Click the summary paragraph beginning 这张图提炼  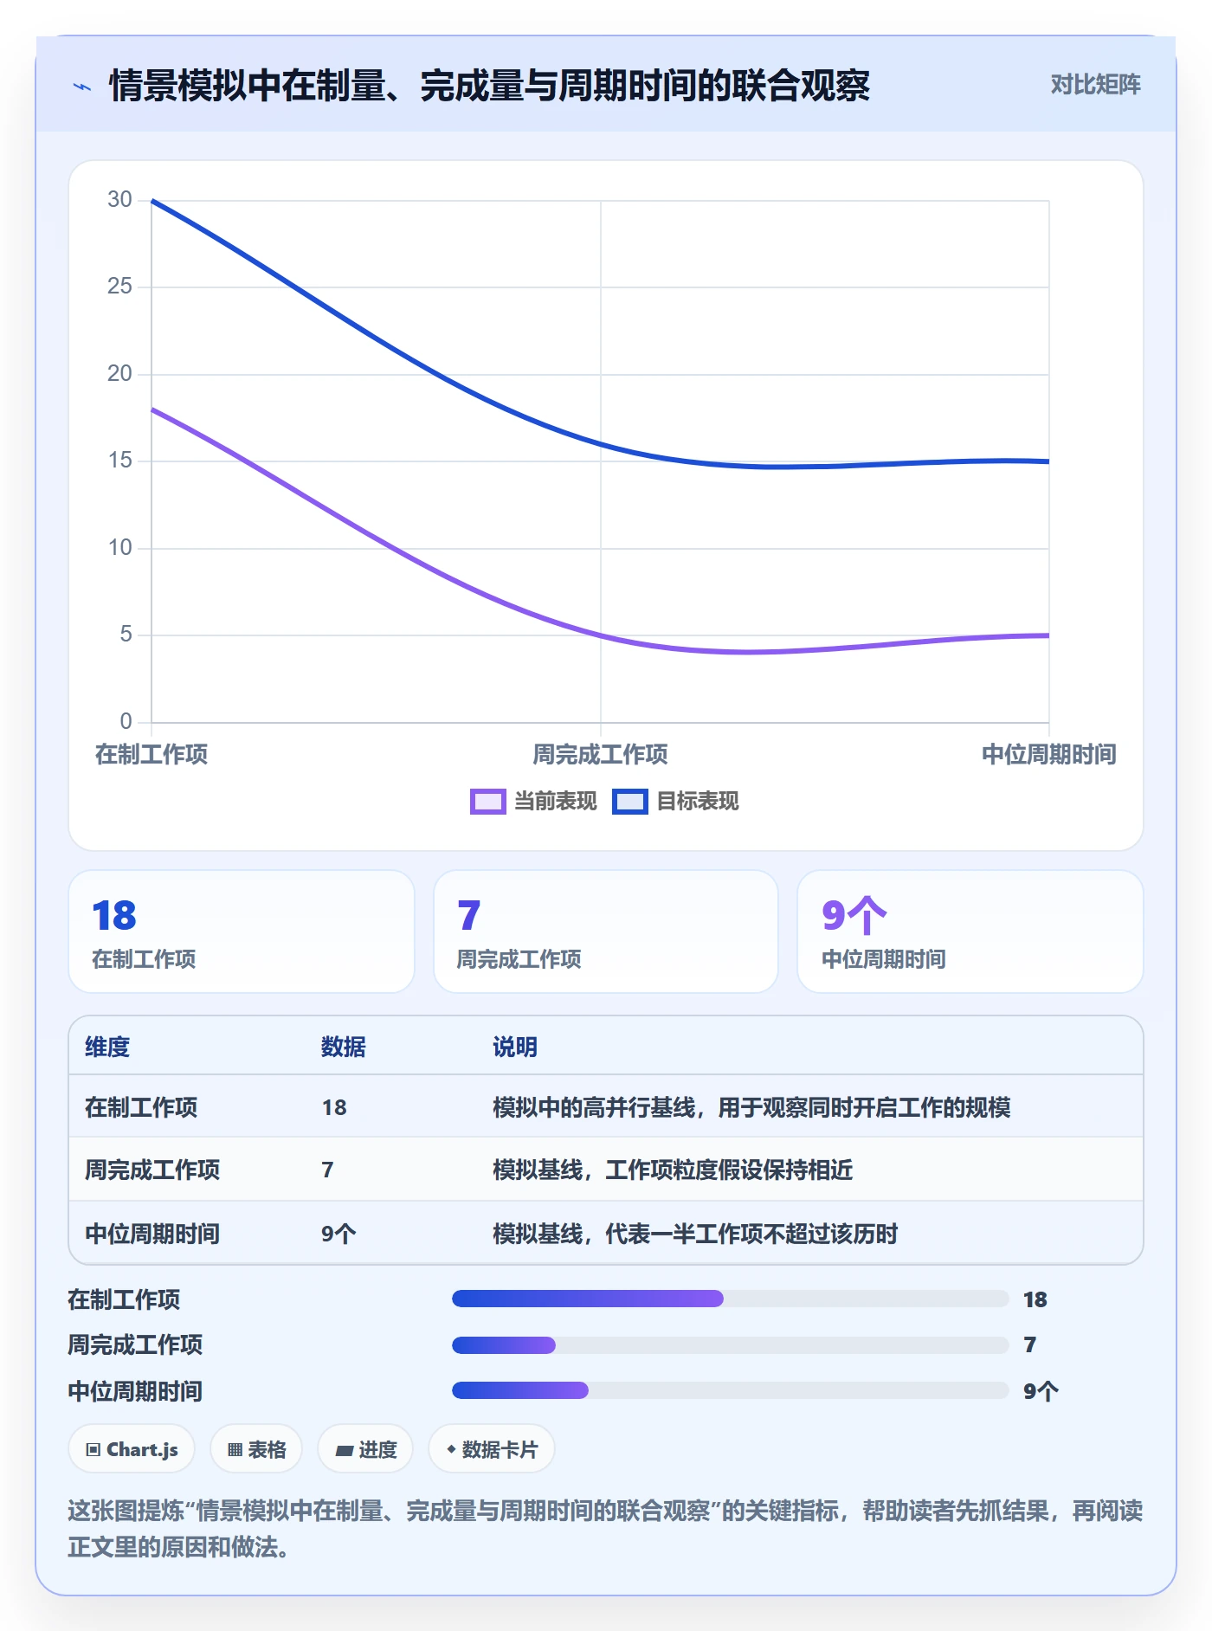pos(606,1529)
